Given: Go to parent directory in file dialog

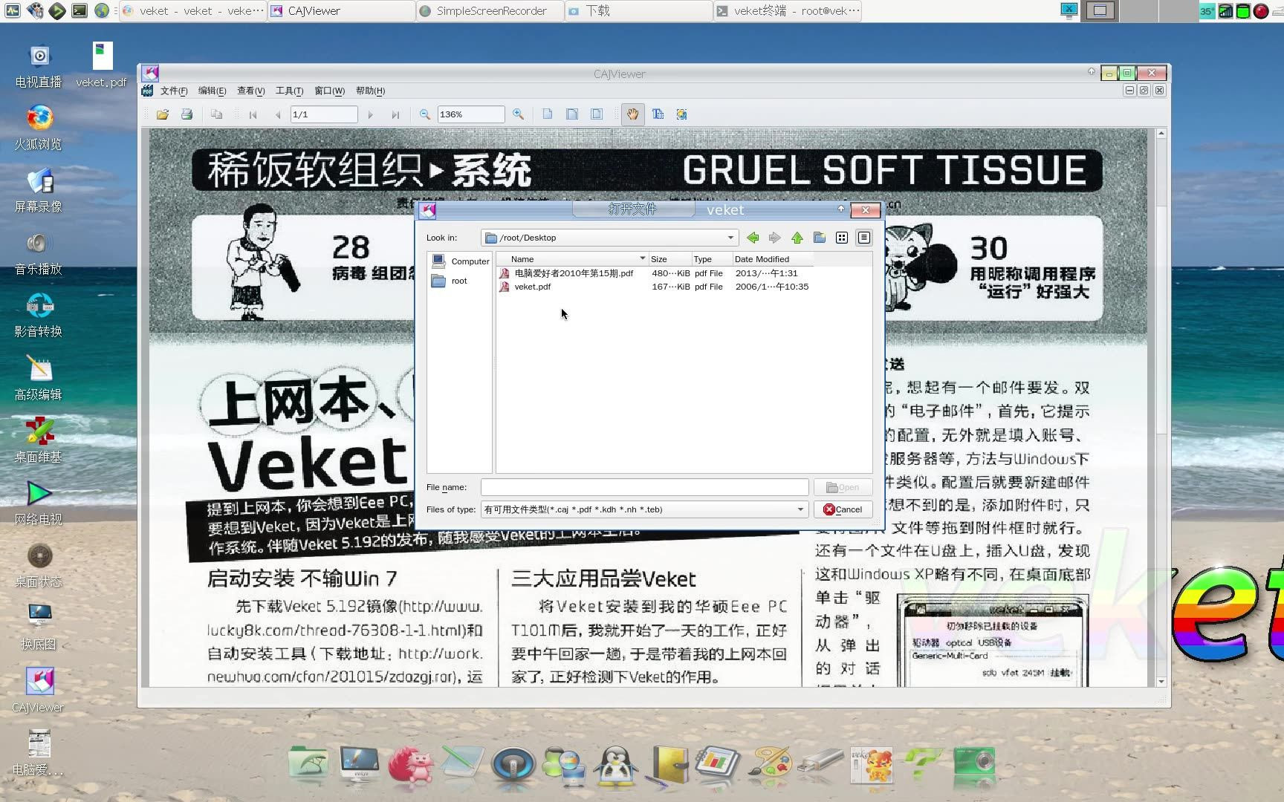Looking at the screenshot, I should pos(797,238).
